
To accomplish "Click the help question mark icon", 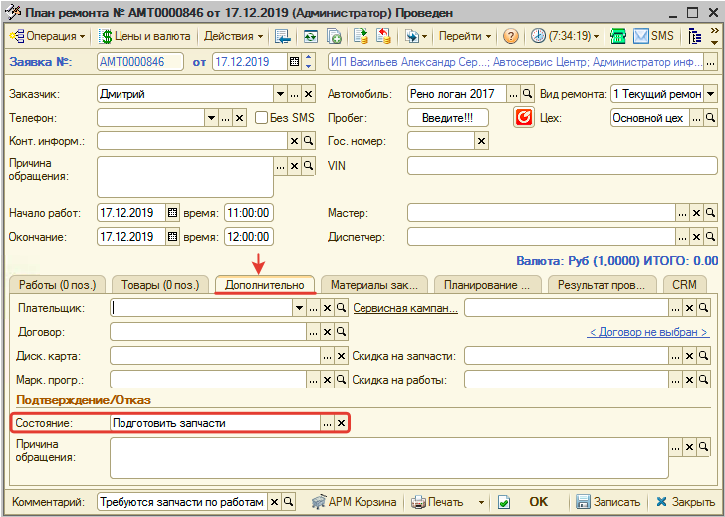I will [x=511, y=36].
